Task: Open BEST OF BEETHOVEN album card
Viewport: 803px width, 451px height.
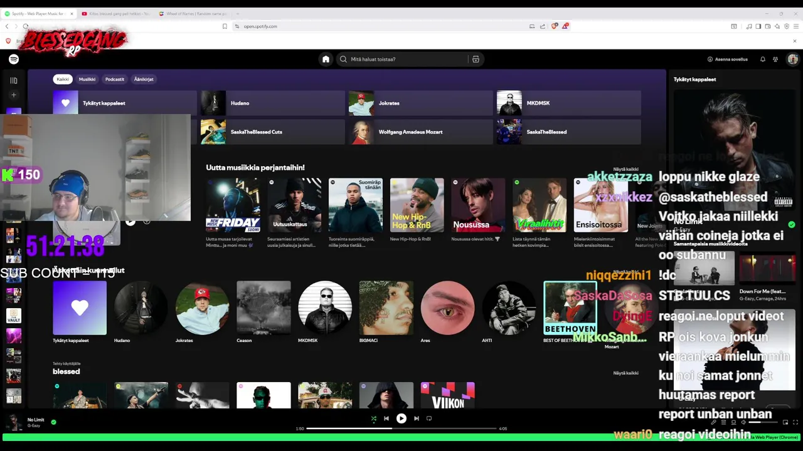Action: [570, 308]
